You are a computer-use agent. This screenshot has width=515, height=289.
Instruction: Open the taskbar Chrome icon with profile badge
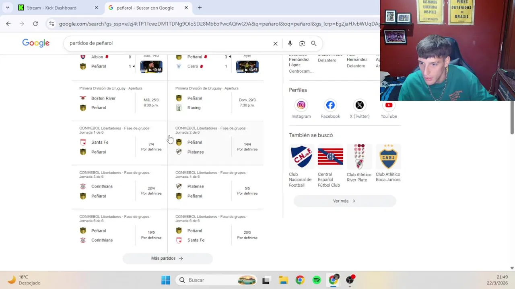point(334,280)
